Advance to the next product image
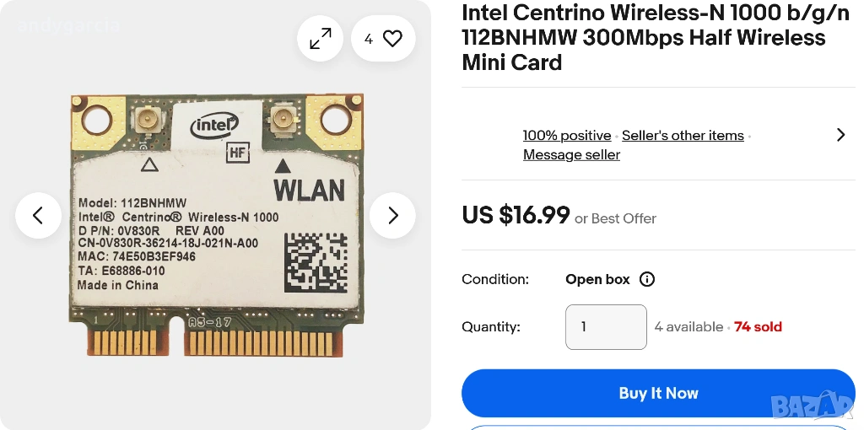 392,215
